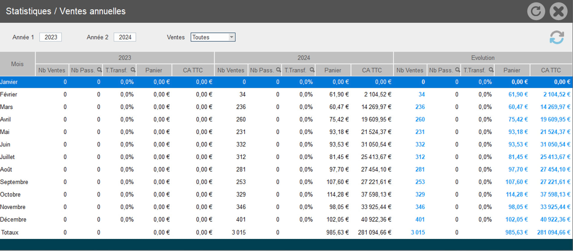This screenshot has height=251, width=573.
Task: Sort by 2024 Panier column header
Action: [x=333, y=70]
